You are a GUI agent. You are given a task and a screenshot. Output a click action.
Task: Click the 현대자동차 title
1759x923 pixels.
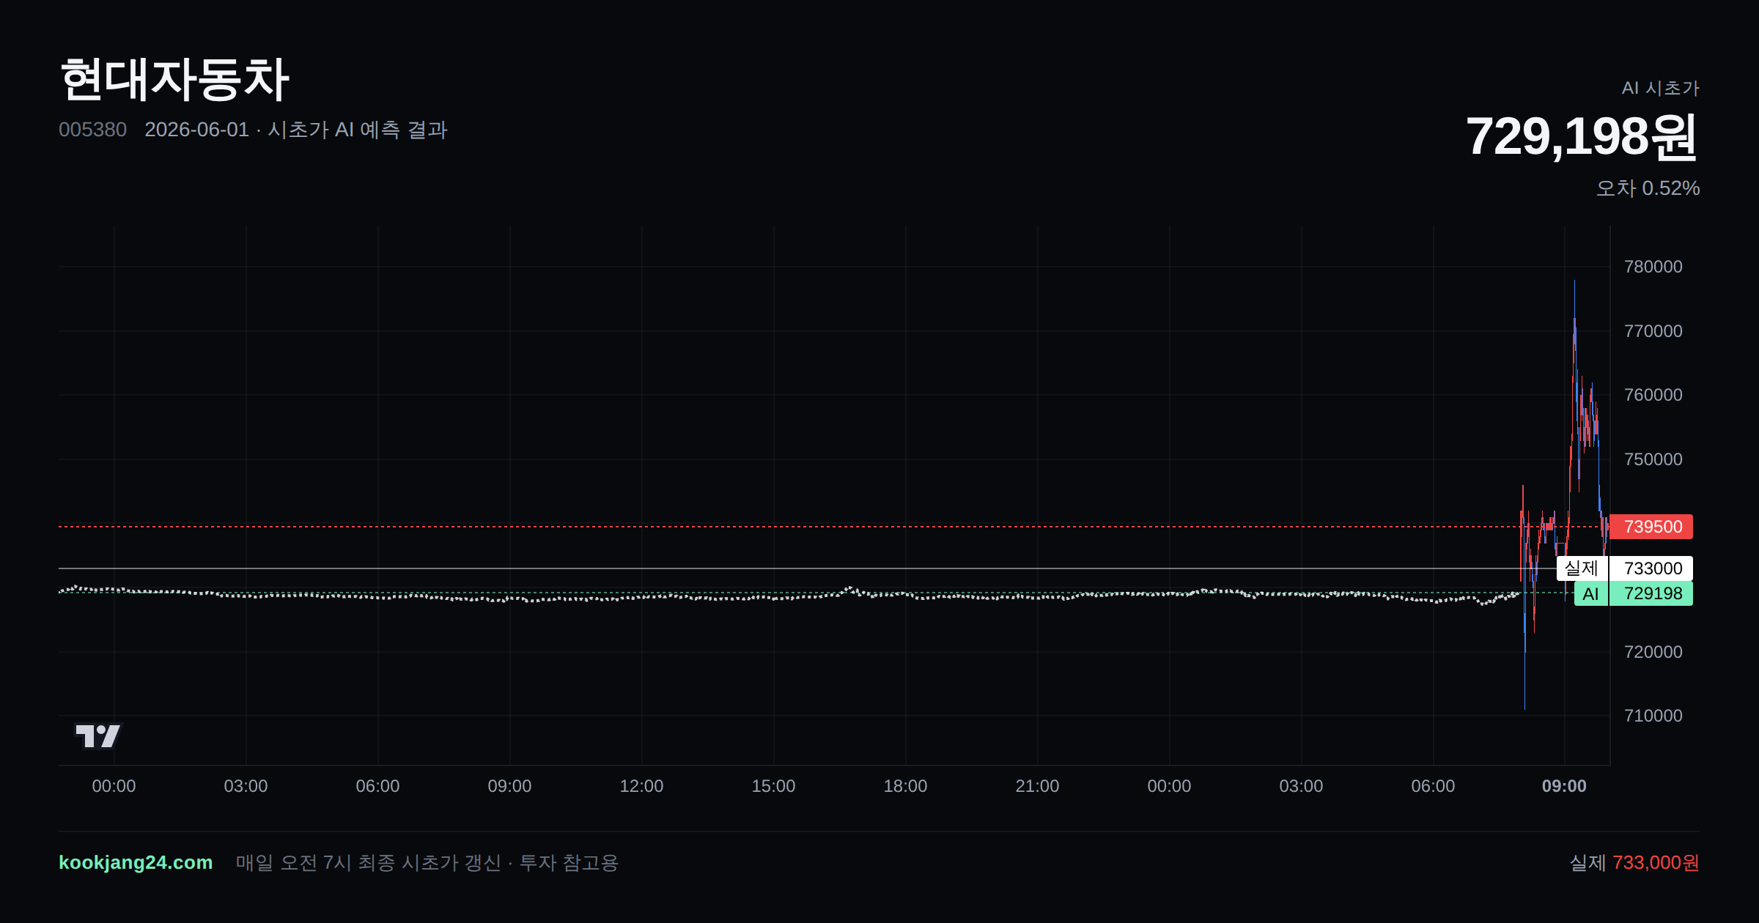coord(174,79)
